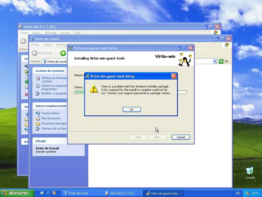Cancel the Virtio-win-guest-tools setup
Image resolution: width=262 pixels, height=197 pixels.
(x=181, y=137)
